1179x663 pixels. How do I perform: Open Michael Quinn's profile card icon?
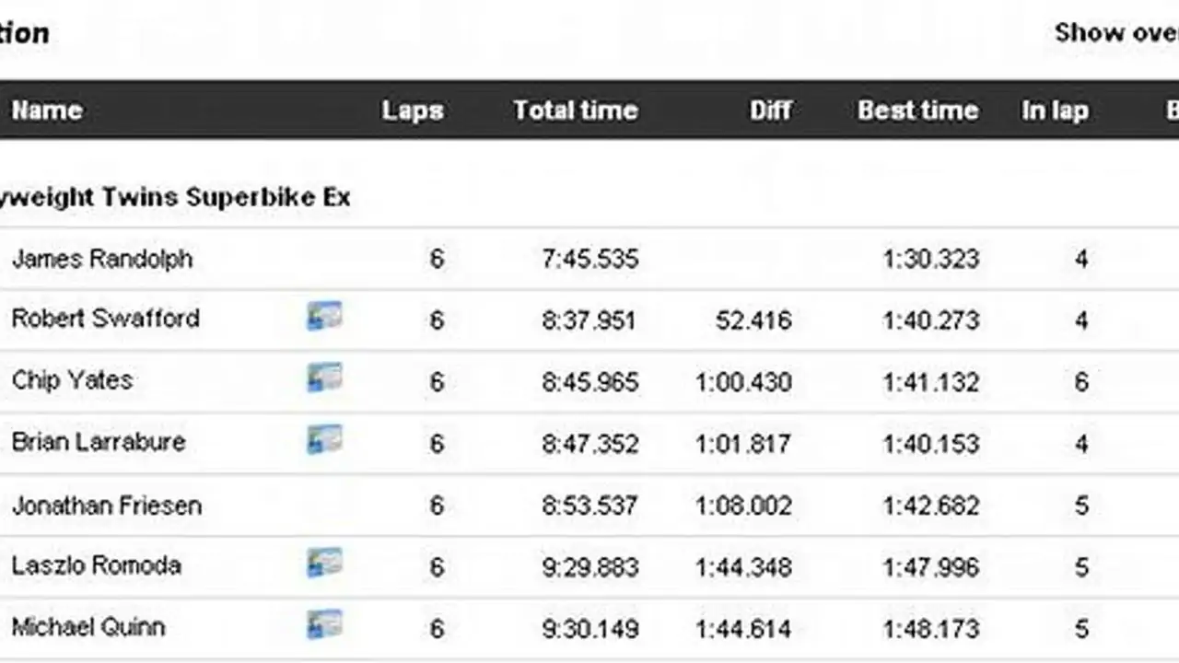coord(324,624)
